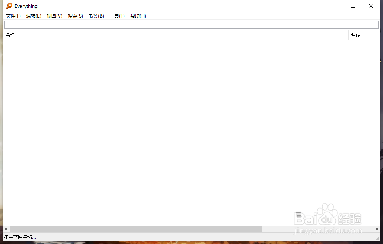Open the 文件(F) menu
This screenshot has width=383, height=244.
[13, 16]
